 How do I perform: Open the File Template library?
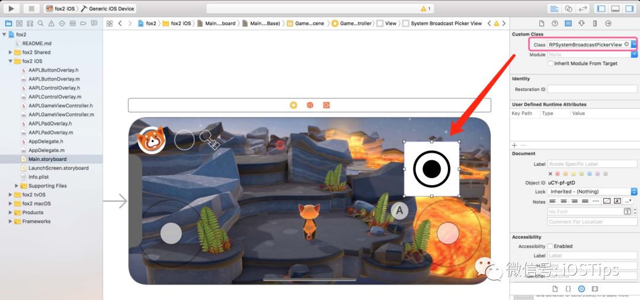[555, 289]
